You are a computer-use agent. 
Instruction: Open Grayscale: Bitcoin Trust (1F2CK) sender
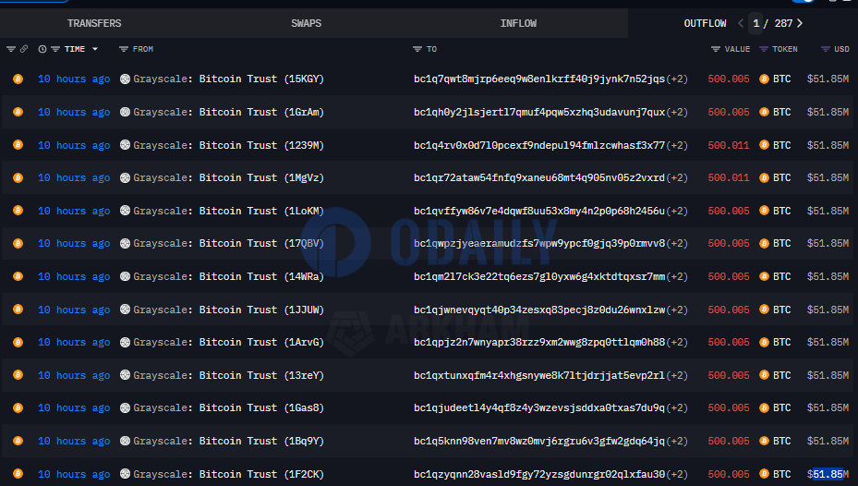229,474
